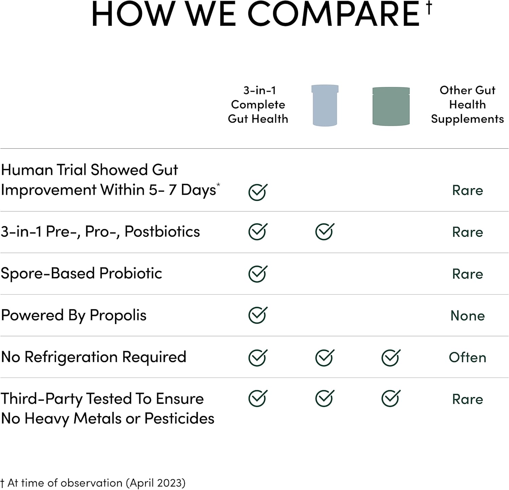Viewport: 509px width, 490px height.
Task: Click Third-Party Tested checkmark under green jar
Action: coord(391,398)
